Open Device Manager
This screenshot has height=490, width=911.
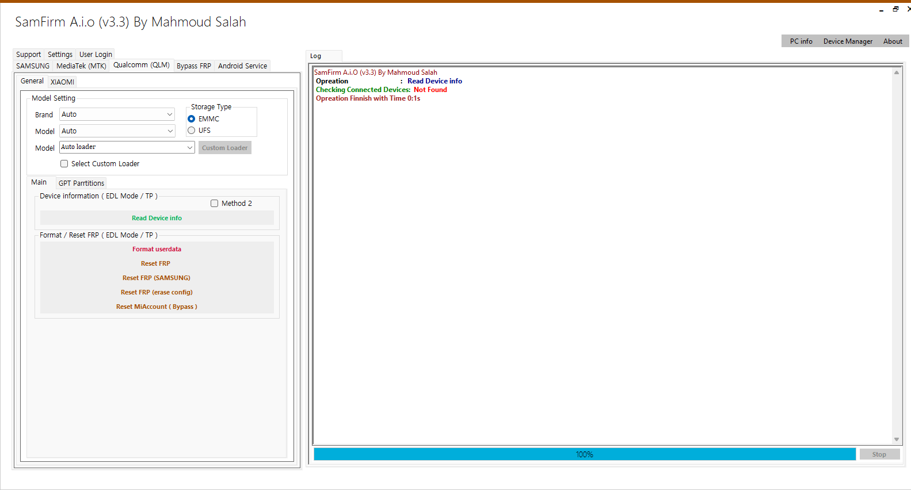tap(848, 41)
